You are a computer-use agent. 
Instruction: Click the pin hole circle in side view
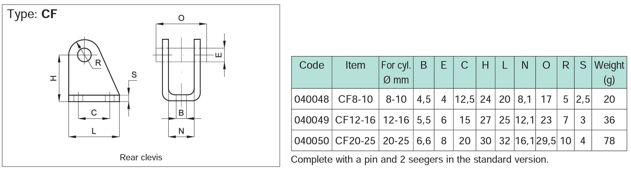84,55
